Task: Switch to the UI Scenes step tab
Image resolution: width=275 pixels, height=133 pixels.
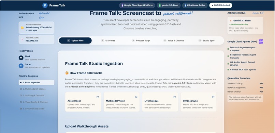Action: pos(108,40)
